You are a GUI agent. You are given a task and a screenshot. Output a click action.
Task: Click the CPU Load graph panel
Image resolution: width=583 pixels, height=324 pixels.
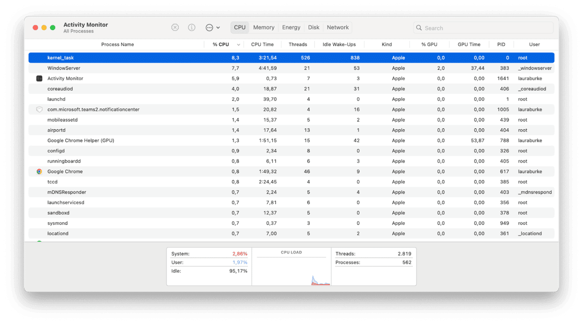click(291, 266)
